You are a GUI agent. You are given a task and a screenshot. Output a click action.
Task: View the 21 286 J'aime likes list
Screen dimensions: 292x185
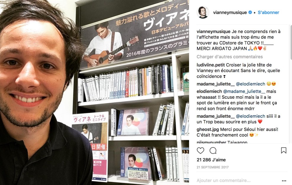point(211,160)
